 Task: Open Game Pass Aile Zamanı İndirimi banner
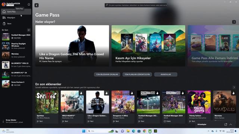point(213,45)
